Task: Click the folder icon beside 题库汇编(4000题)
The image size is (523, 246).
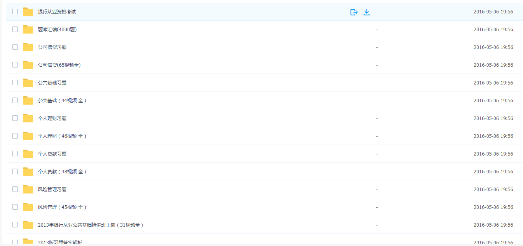Action: [x=28, y=29]
